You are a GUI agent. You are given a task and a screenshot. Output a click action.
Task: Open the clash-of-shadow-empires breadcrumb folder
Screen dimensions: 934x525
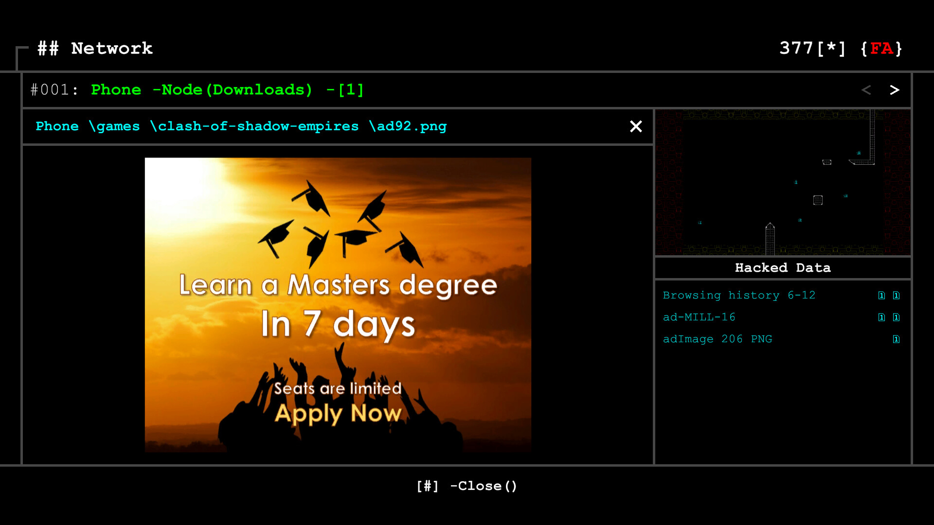[x=255, y=126]
